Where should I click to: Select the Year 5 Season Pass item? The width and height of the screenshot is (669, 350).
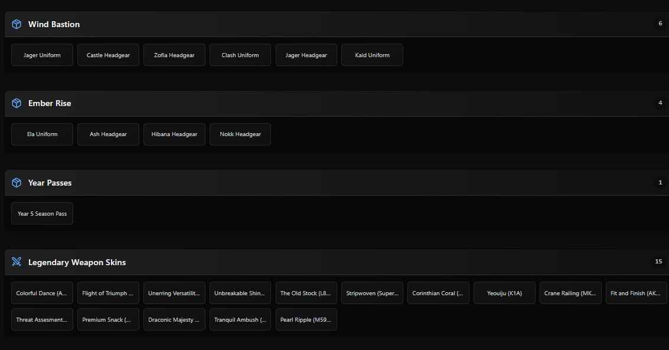(x=42, y=213)
